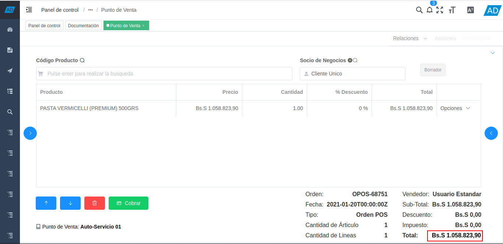Expand the left panel with the blue arrow

pos(30,133)
